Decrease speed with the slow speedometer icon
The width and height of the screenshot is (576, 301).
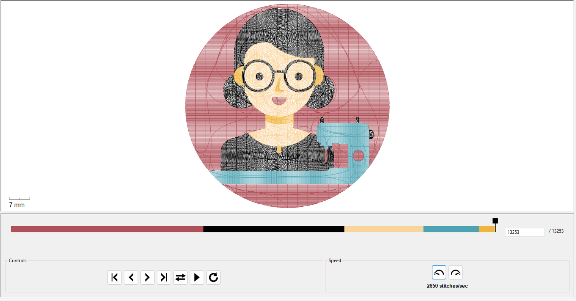(439, 272)
